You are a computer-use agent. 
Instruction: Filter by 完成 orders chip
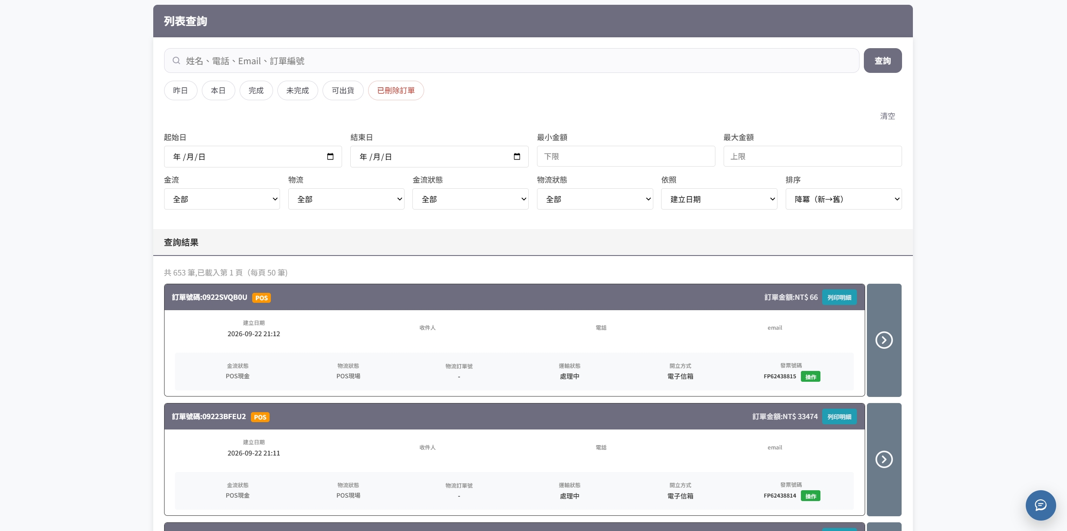256,90
